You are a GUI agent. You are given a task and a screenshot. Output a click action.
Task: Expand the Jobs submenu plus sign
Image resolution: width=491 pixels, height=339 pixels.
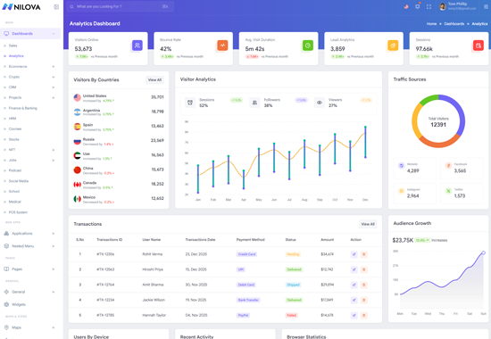coord(54,160)
